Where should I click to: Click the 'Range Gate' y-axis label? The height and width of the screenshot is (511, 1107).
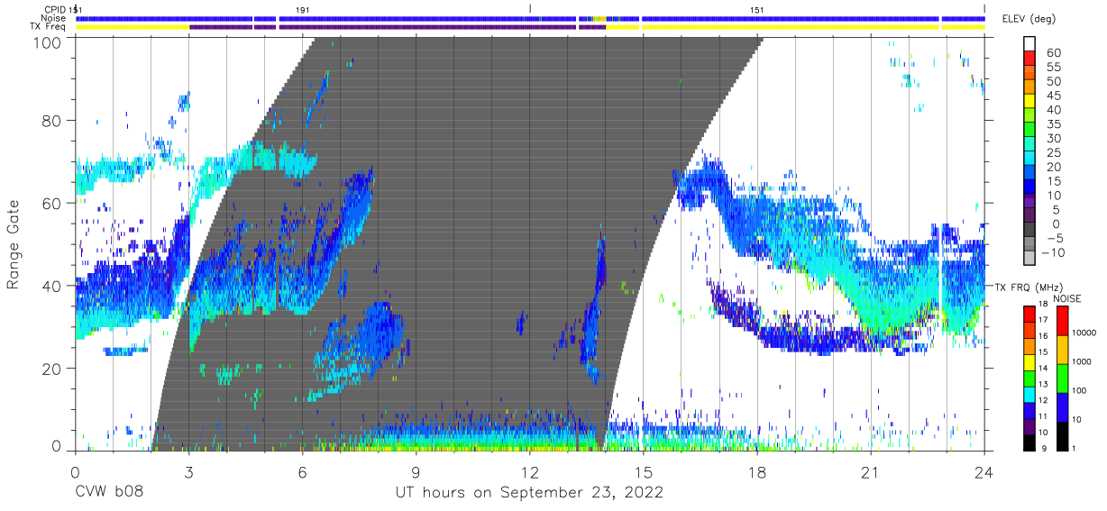pos(14,245)
